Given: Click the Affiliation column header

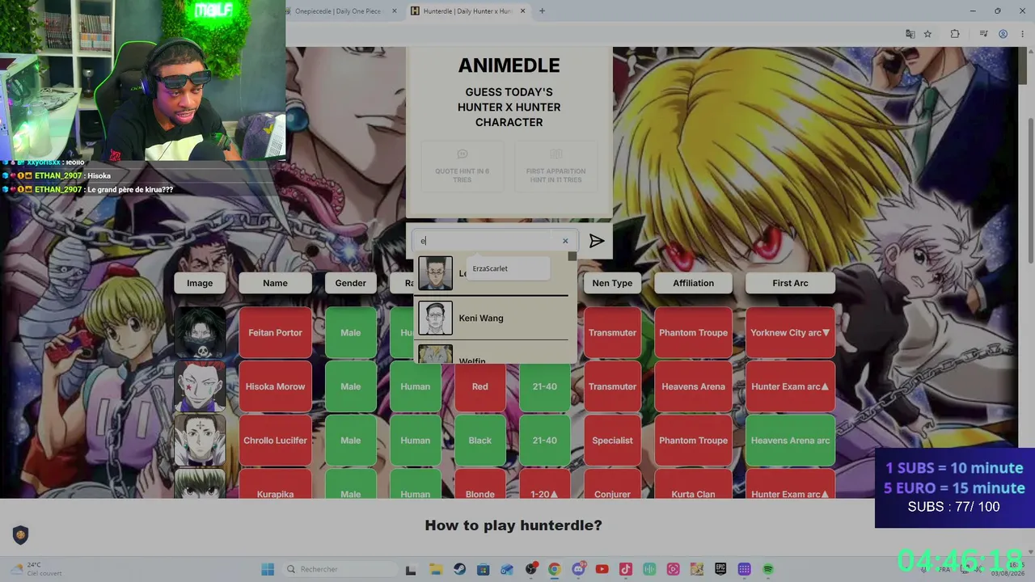Looking at the screenshot, I should [693, 283].
